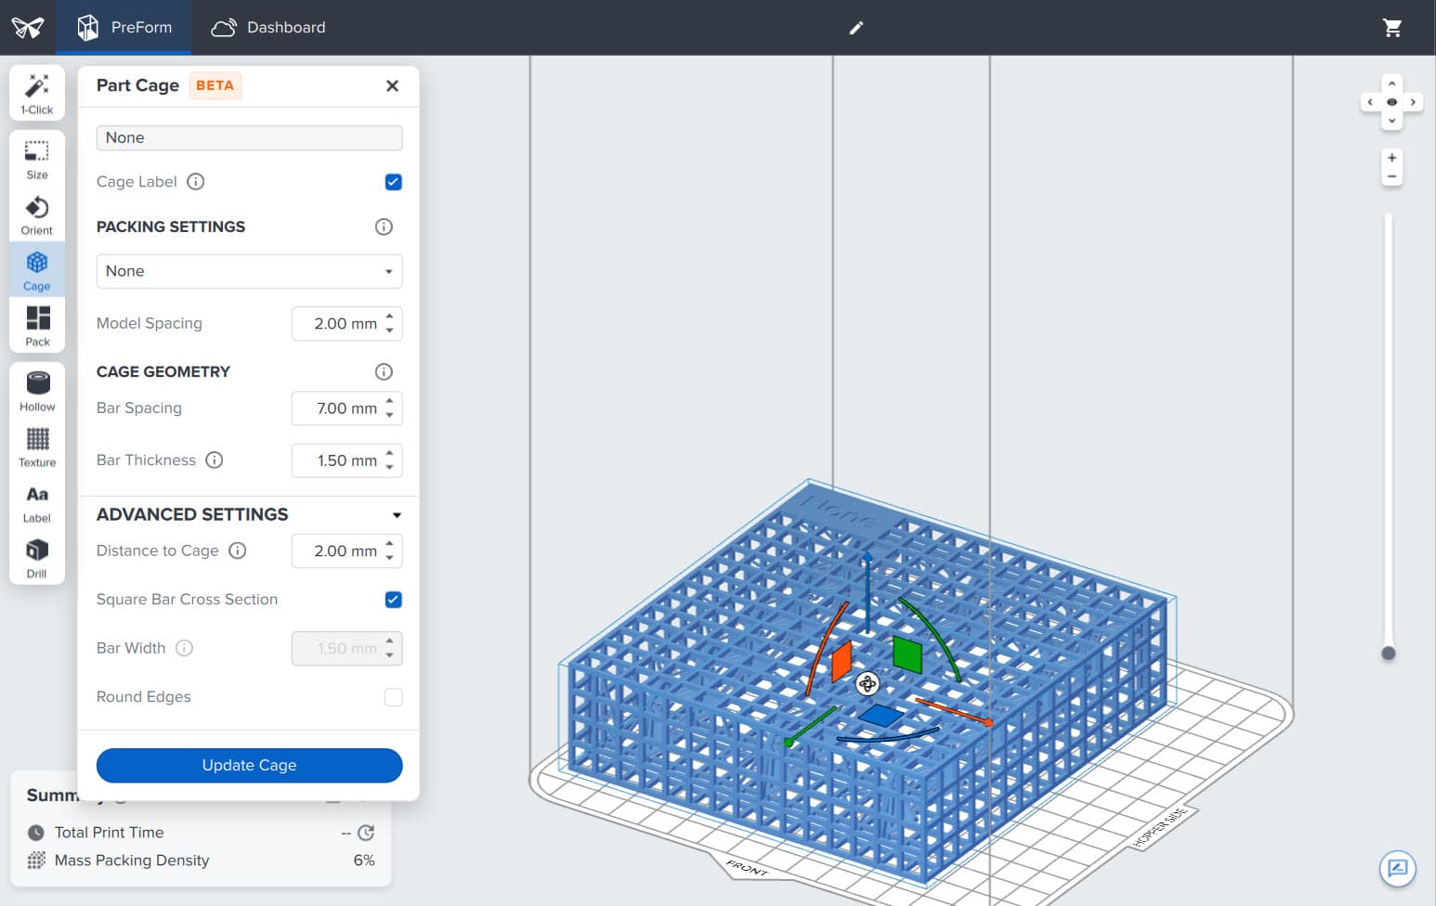The width and height of the screenshot is (1436, 906).
Task: Click the Mass Packing Density row
Action: tap(201, 861)
